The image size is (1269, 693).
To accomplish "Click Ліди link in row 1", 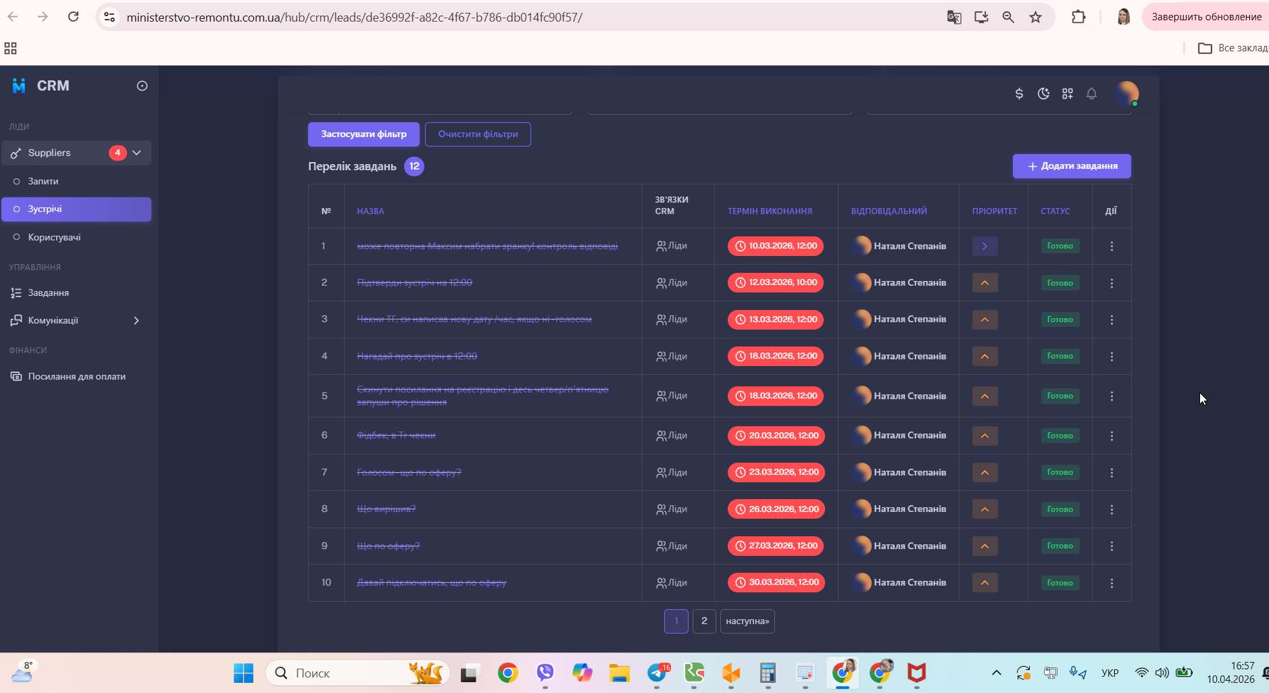I will [672, 246].
